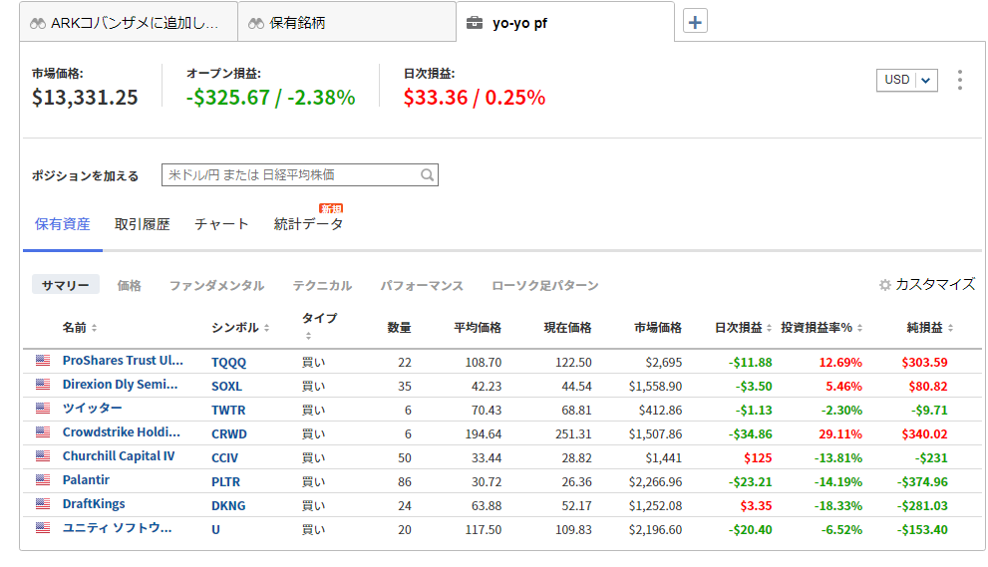This screenshot has height=567, width=988.
Task: Click binoculars icon on the 保有銘柄 tab
Action: [256, 23]
